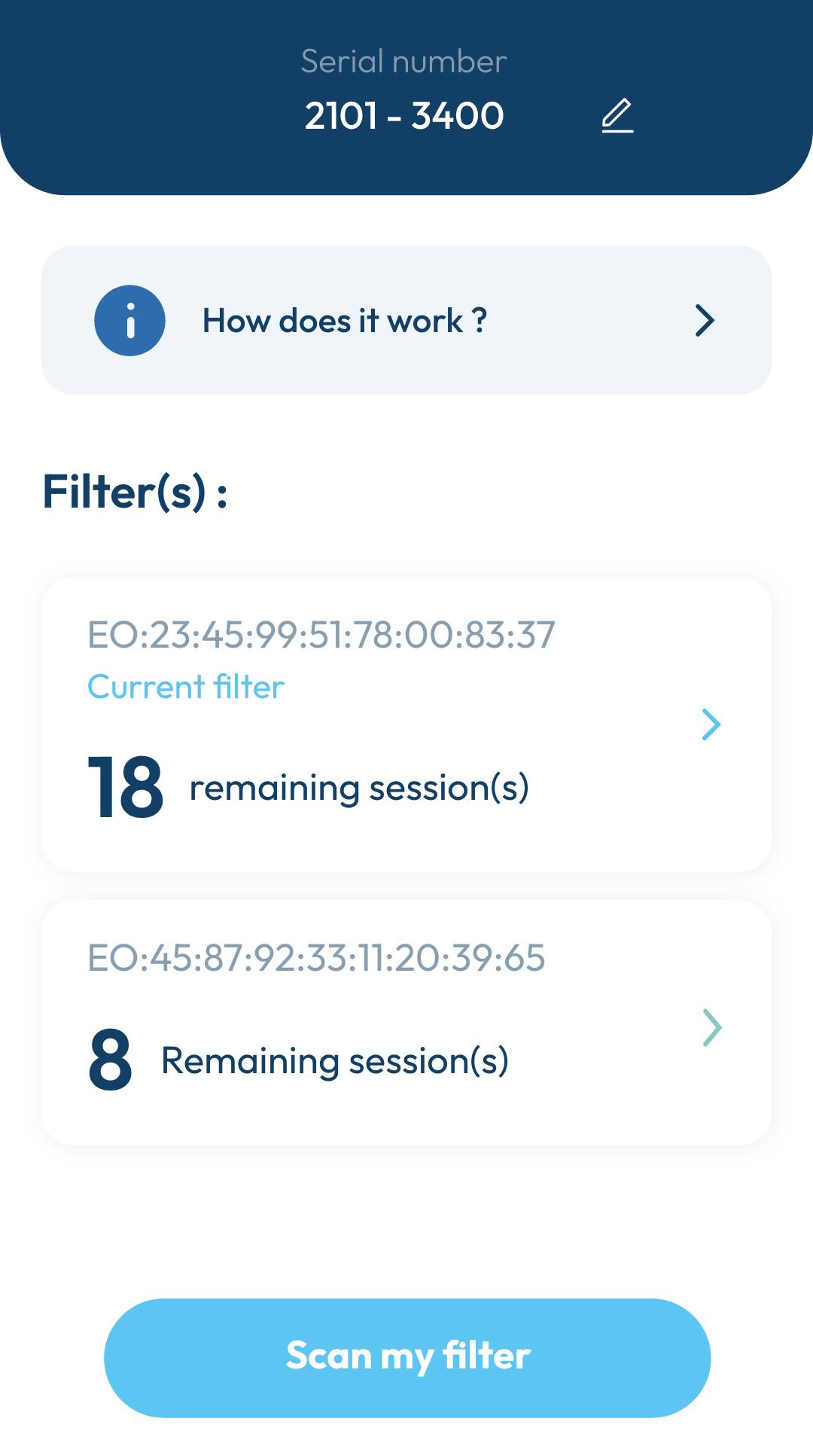This screenshot has width=813, height=1446.
Task: Open card with 18 remaining session(s)
Action: 406,725
